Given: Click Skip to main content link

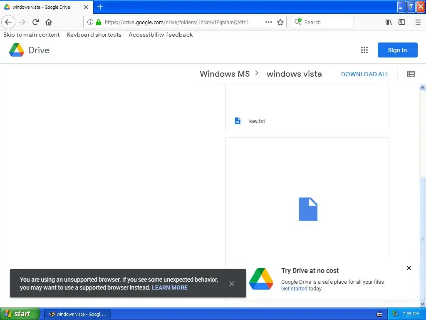Looking at the screenshot, I should point(31,35).
